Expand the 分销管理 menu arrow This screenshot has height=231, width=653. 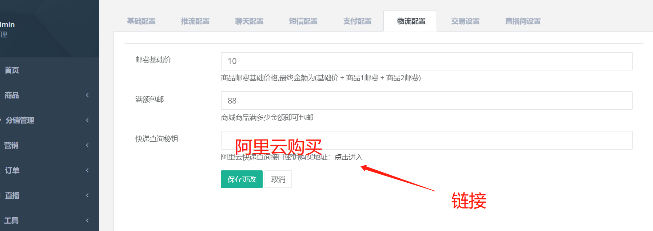tap(87, 120)
